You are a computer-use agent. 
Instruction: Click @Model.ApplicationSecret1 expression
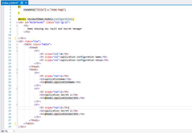click(61, 98)
